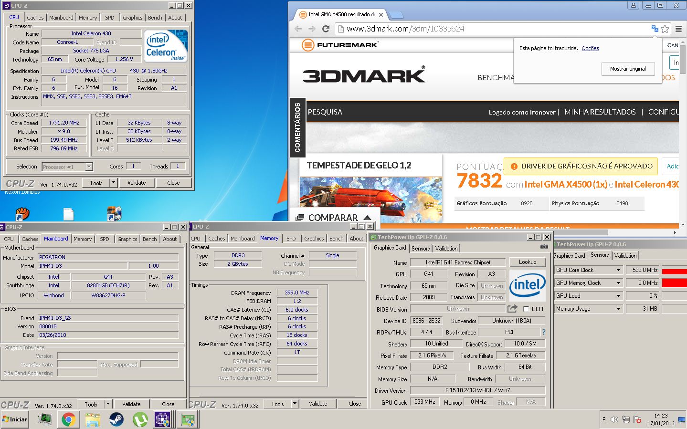Click the Chrome forward arrow
Viewport: 687px width, 429px height.
point(312,29)
